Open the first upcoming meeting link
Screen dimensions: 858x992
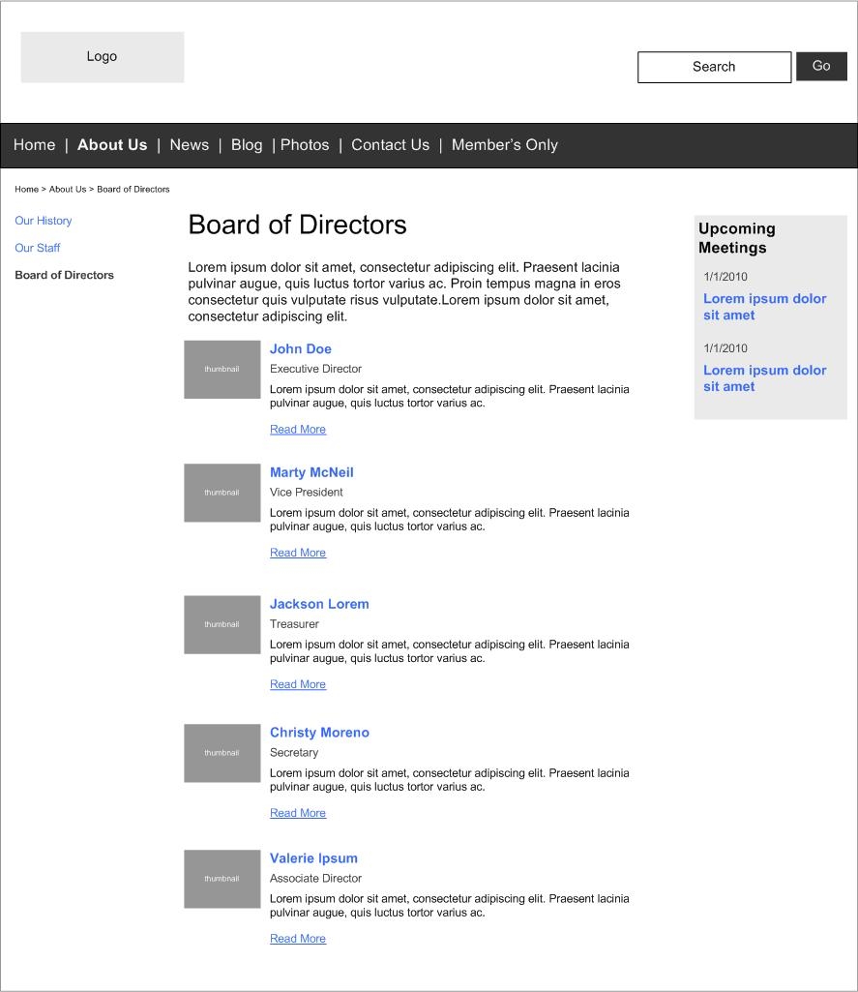point(764,307)
